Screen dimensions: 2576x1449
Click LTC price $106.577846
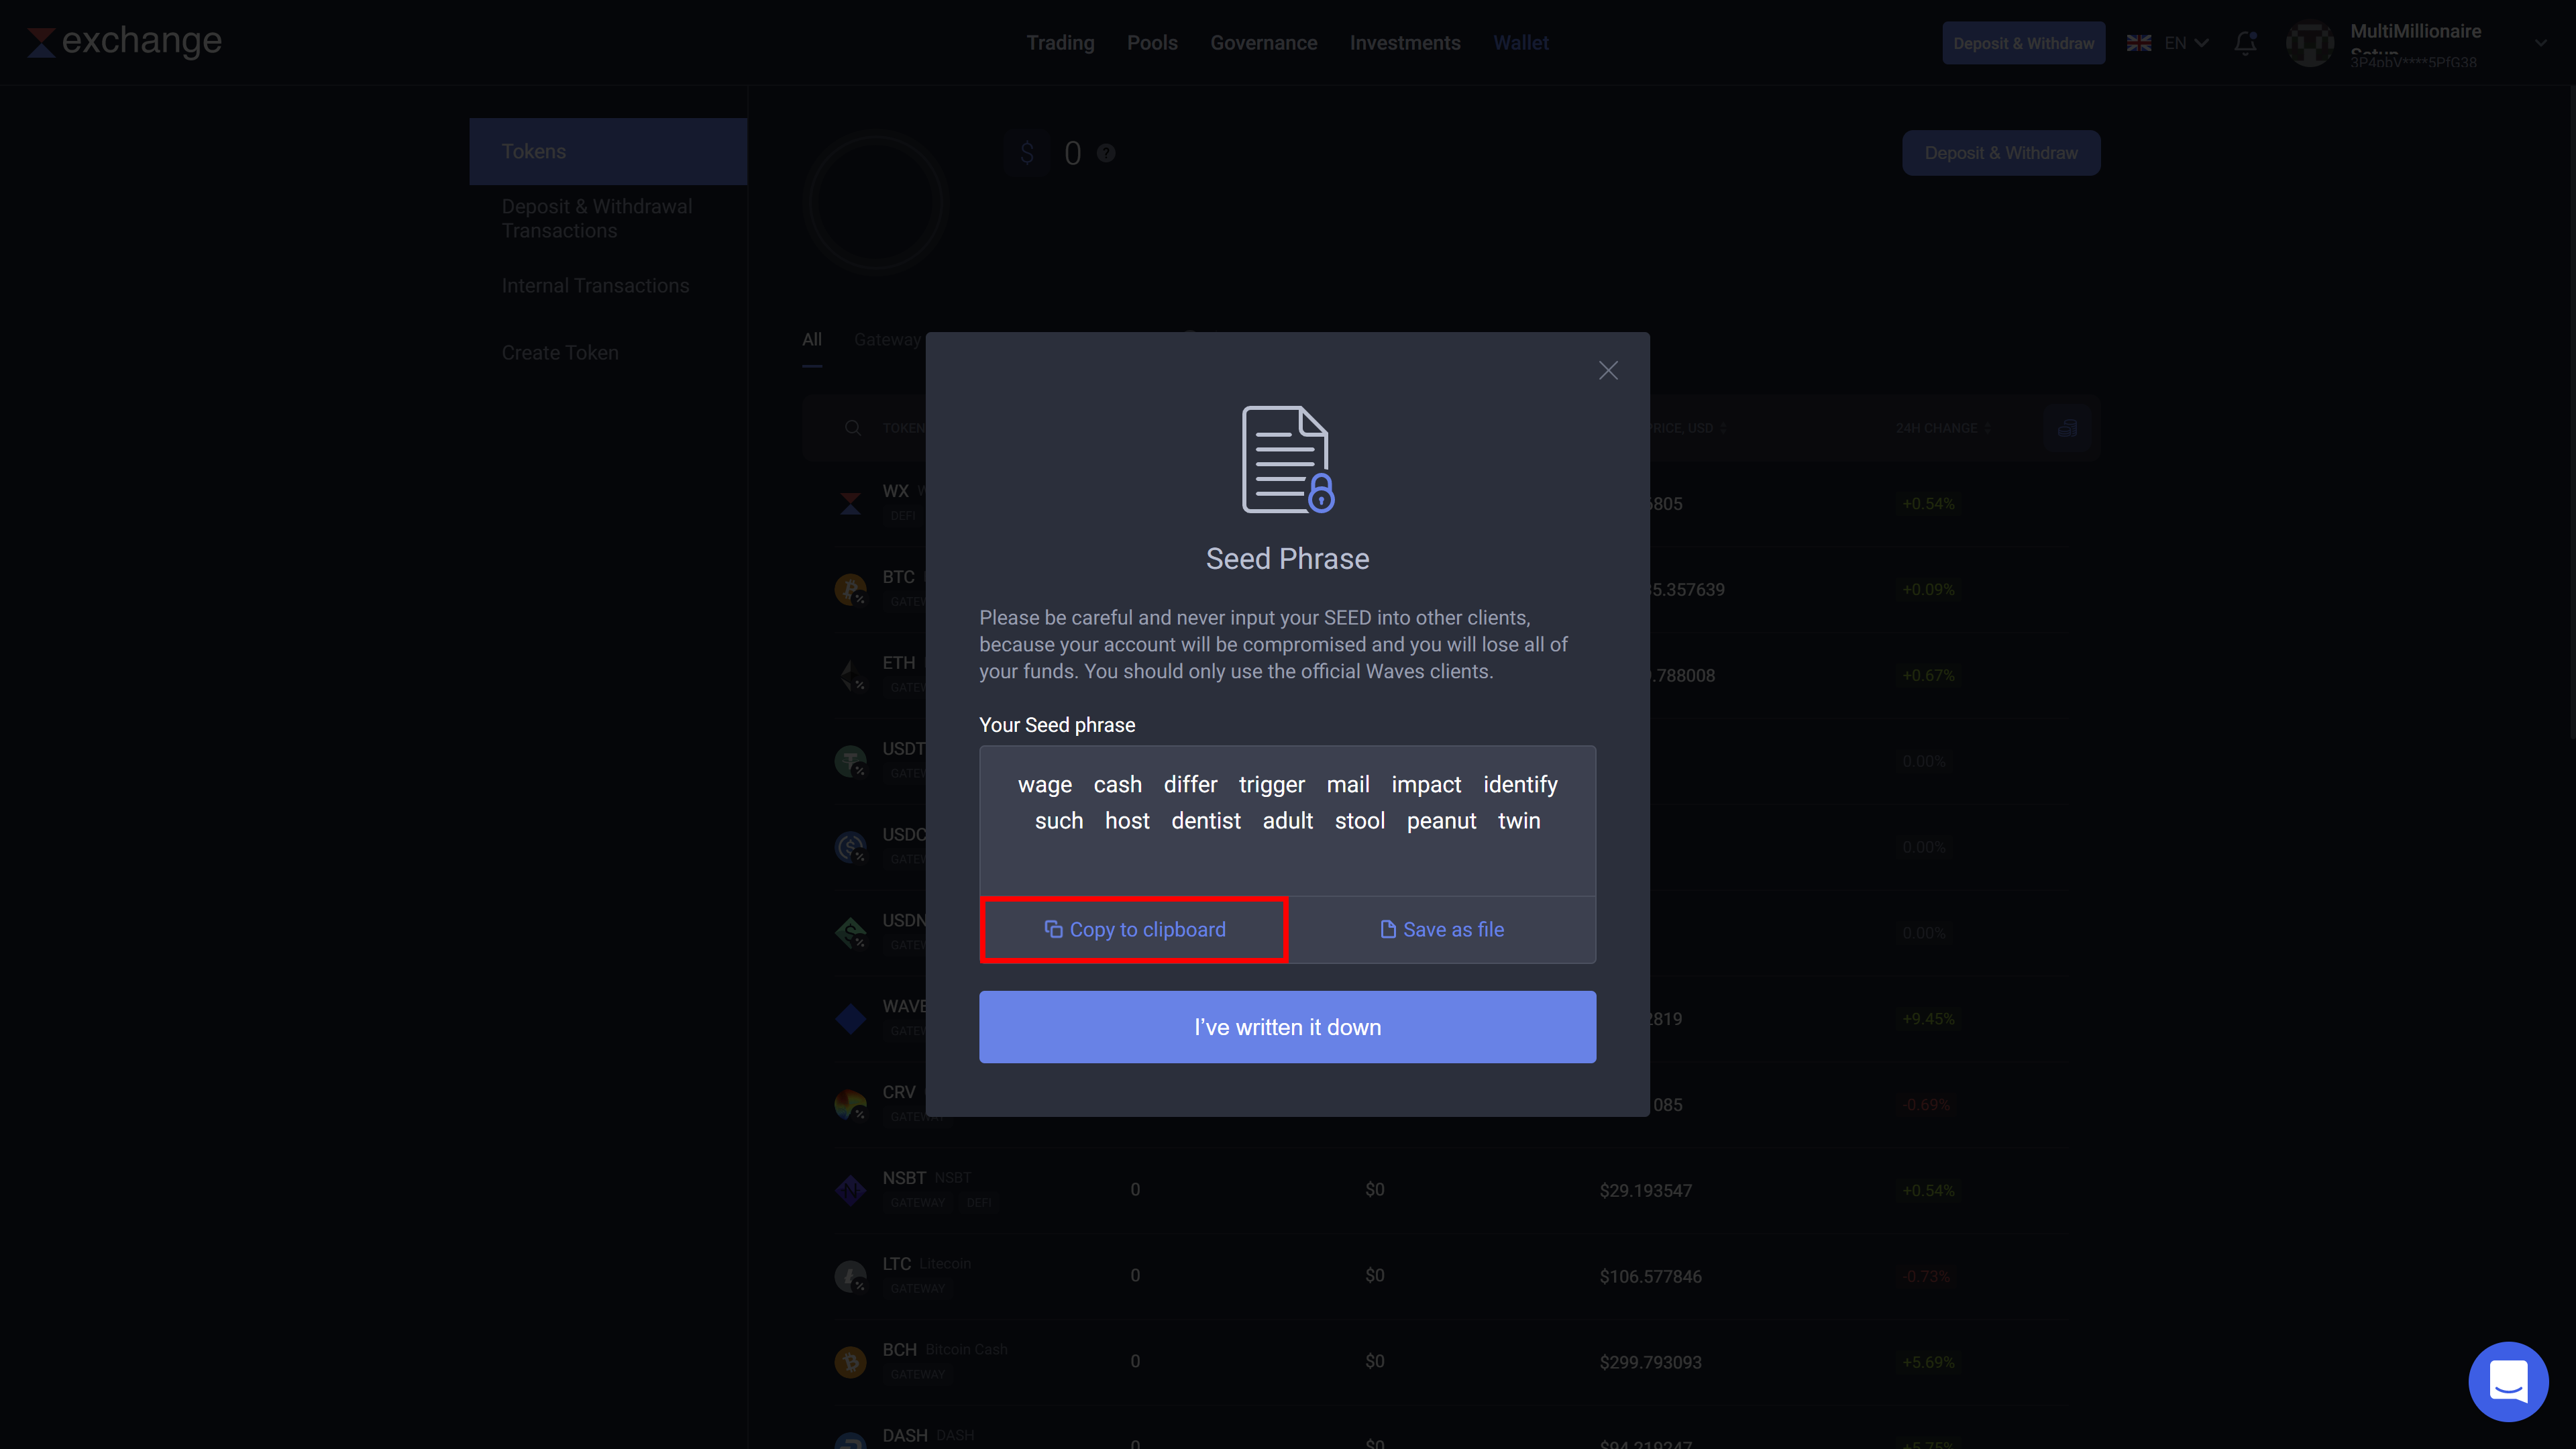(x=1650, y=1276)
